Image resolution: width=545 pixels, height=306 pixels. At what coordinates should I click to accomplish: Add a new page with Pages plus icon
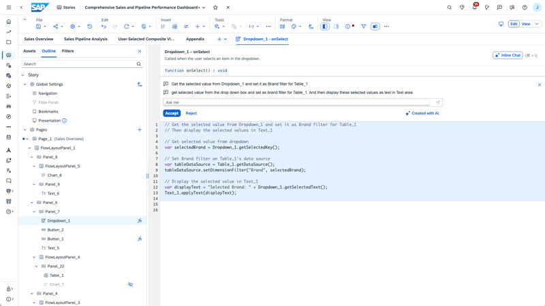(x=140, y=130)
